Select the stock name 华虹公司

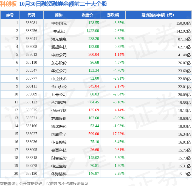click(x=59, y=71)
